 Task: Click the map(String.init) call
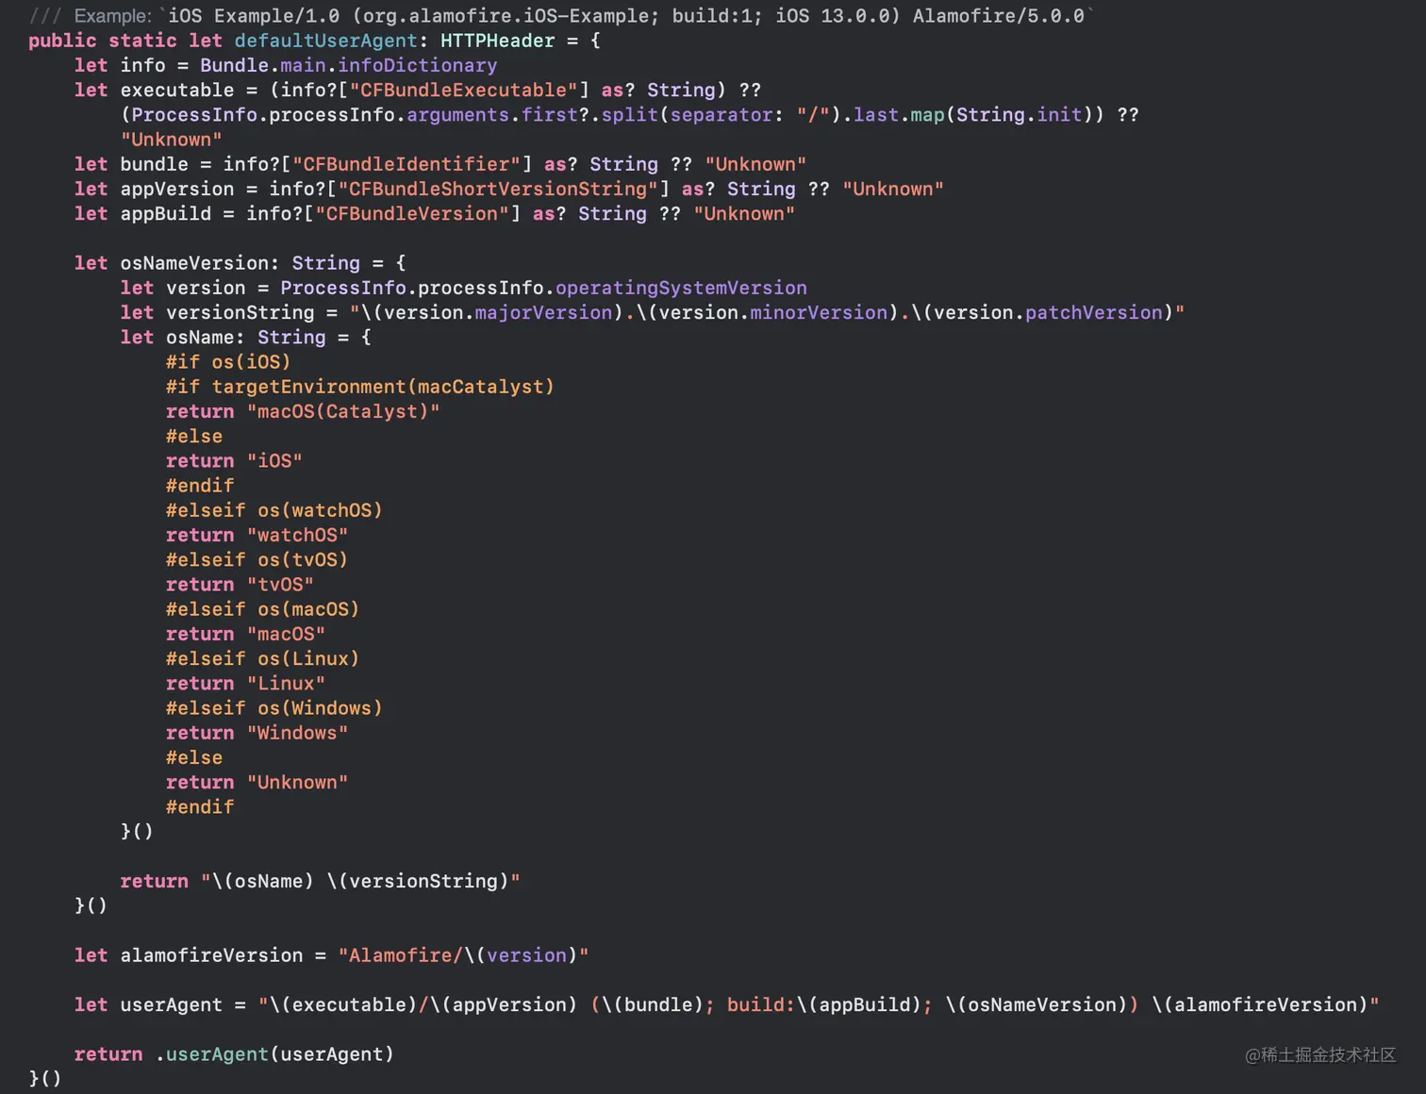pos(1007,114)
